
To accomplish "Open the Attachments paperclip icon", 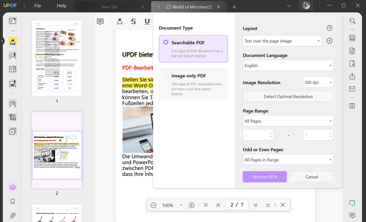I will pyautogui.click(x=13, y=216).
